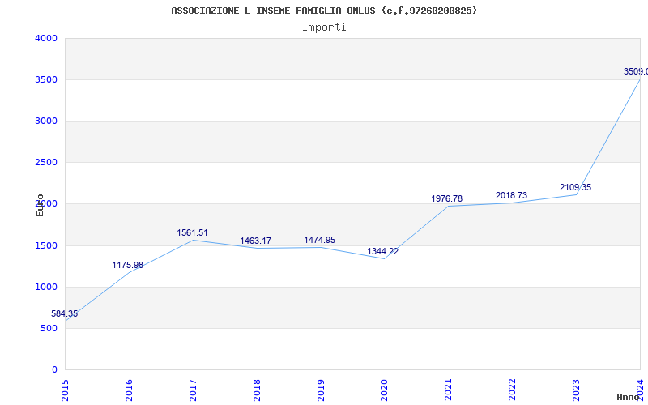This screenshot has height=405, width=648.
Task: Click the y-axis value 1000
Action: (46, 288)
